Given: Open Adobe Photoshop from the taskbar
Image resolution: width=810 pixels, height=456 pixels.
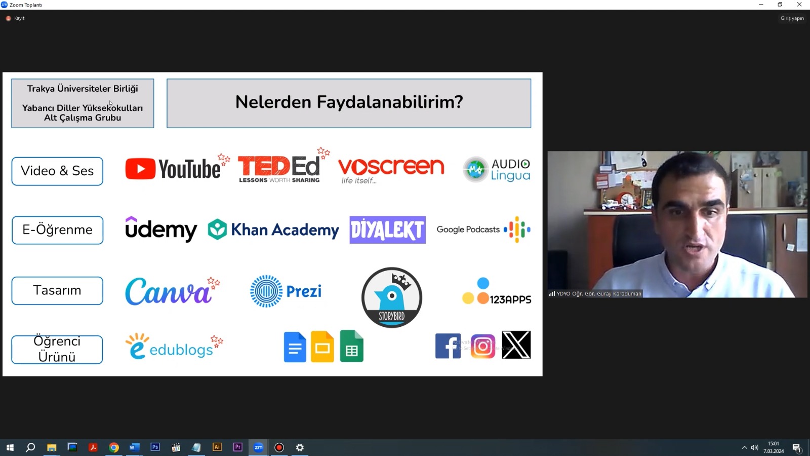Looking at the screenshot, I should [155, 447].
